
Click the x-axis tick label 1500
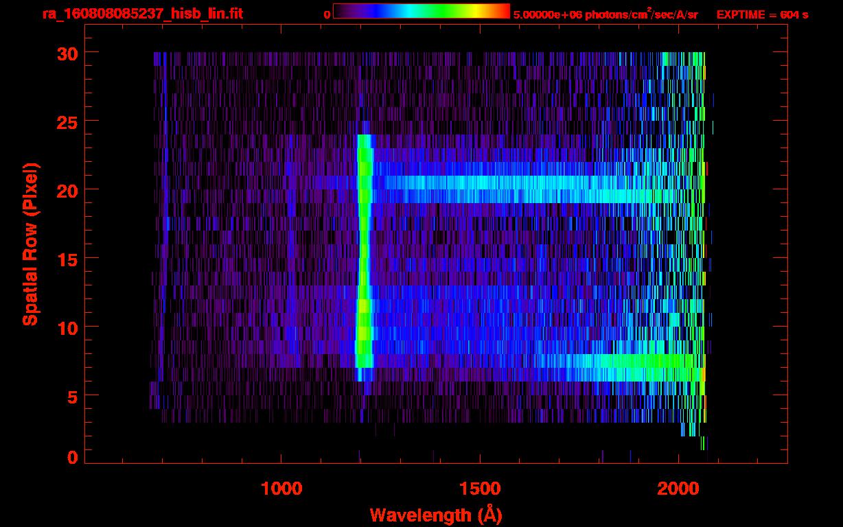tap(480, 489)
